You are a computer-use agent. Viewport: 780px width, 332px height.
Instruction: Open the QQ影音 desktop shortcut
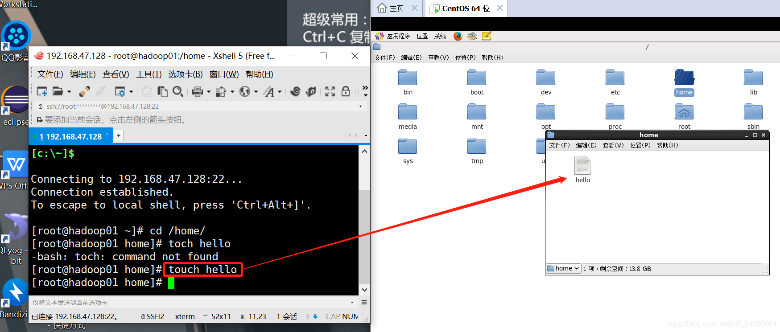[16, 41]
